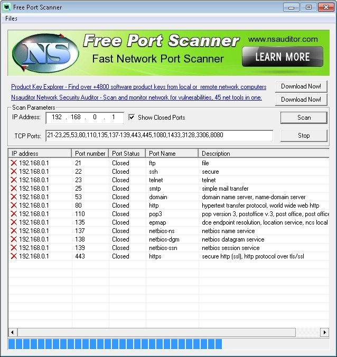Close the Free Port Scanner window
The image size is (337, 357).
[326, 7]
